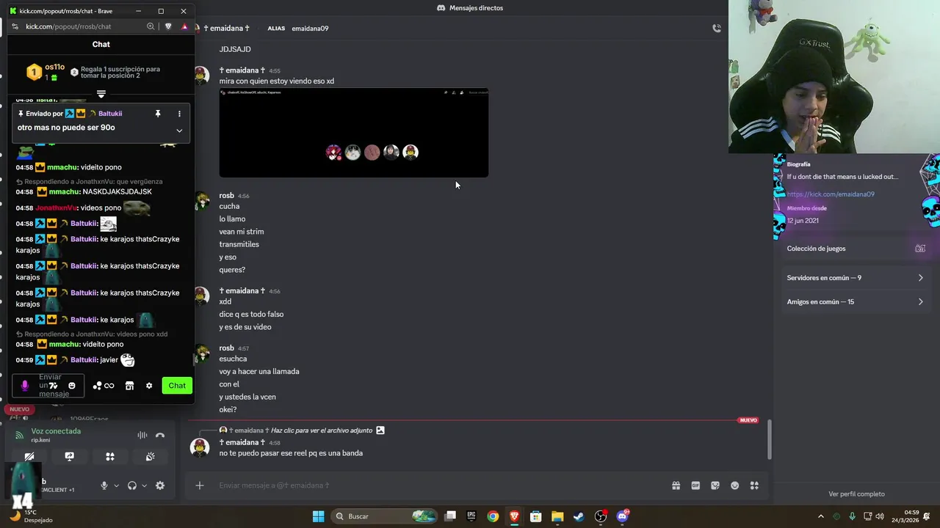Open Kick chat emote picker
This screenshot has height=528, width=940.
tap(71, 386)
